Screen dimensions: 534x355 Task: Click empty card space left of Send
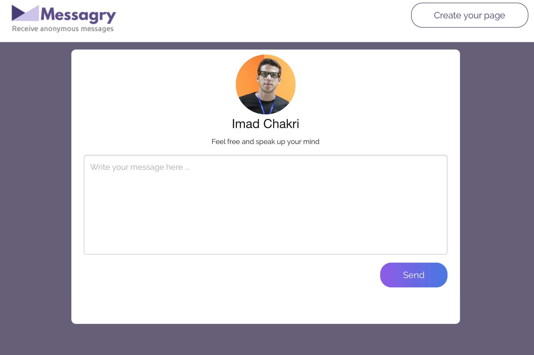click(x=229, y=275)
